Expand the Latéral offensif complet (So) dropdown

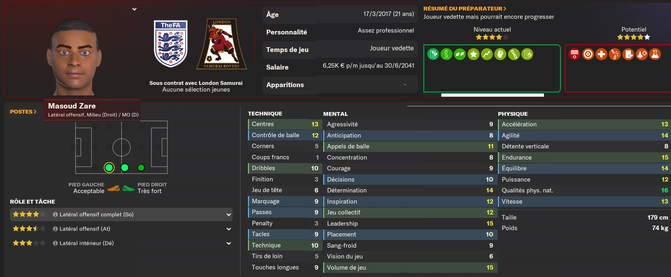pos(228,214)
